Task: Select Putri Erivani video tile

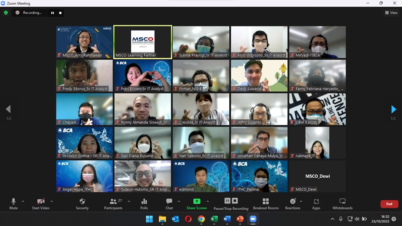Action: [143, 76]
